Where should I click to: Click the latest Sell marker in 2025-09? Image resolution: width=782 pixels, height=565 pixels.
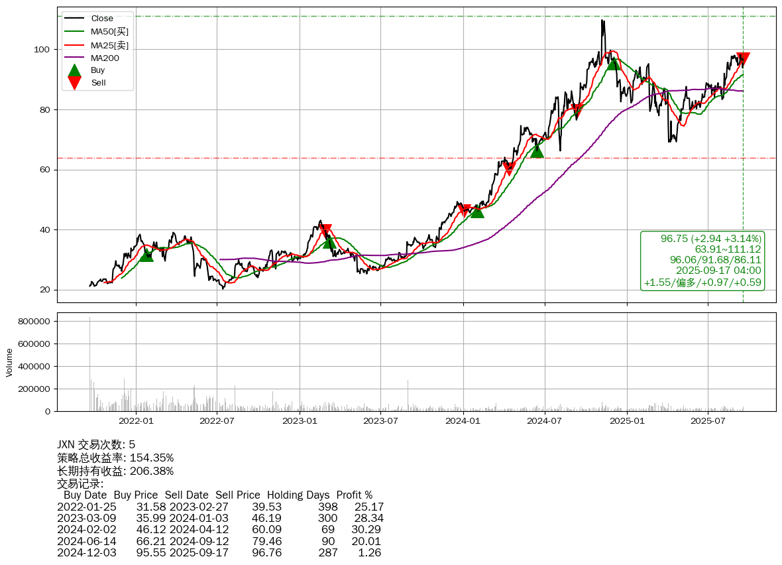click(x=743, y=59)
